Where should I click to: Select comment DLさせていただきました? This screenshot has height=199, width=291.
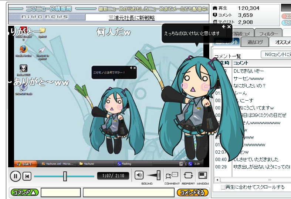[x=256, y=159]
